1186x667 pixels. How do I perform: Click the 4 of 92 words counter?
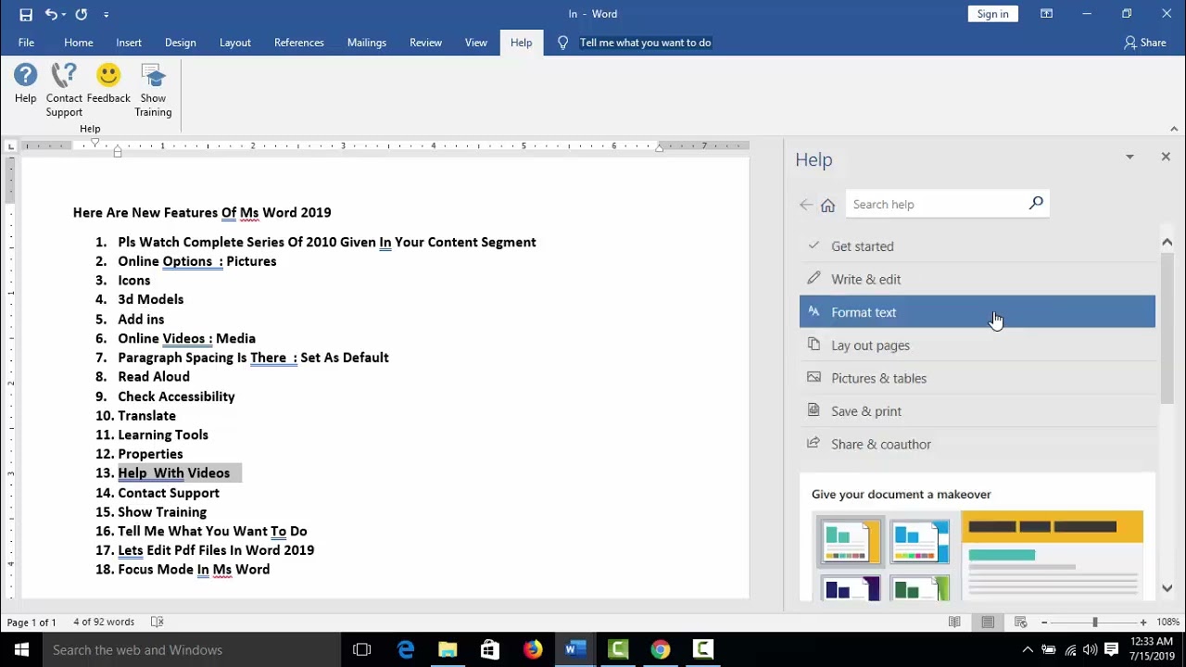coord(104,623)
